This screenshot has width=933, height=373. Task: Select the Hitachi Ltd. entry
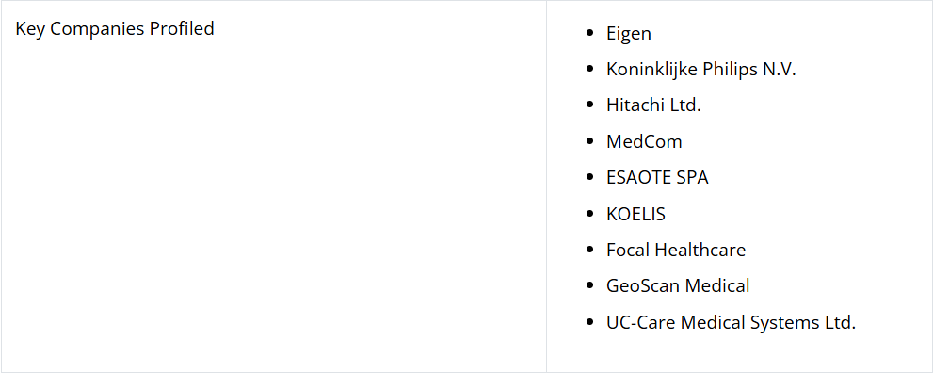[653, 105]
